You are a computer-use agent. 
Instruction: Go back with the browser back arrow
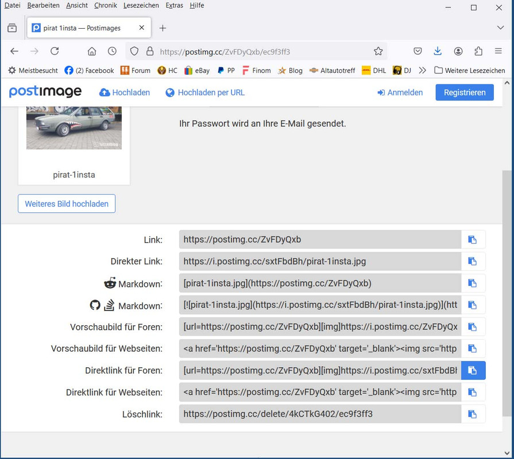14,52
